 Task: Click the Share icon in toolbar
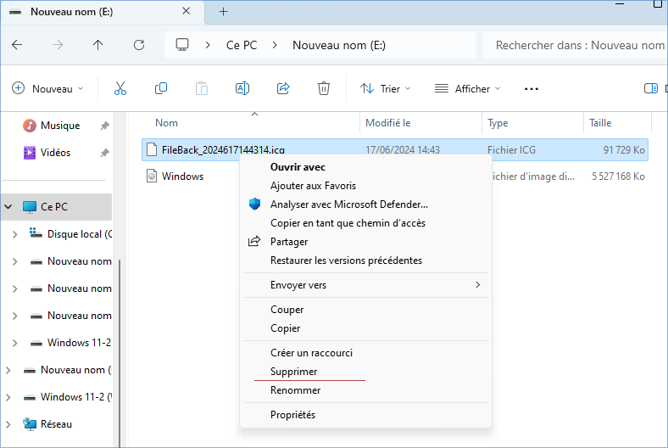(x=283, y=88)
